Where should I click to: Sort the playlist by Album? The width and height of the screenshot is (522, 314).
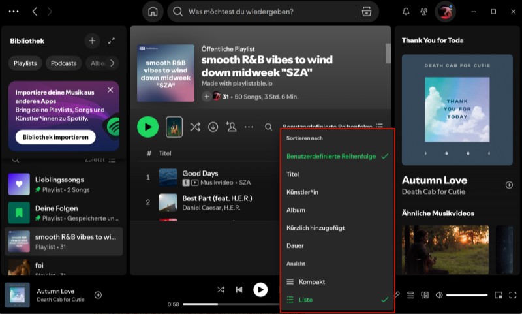click(337, 210)
